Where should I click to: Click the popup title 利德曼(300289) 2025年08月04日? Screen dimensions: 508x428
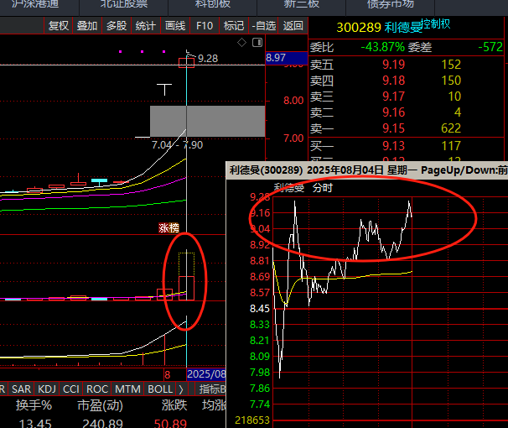(306, 170)
